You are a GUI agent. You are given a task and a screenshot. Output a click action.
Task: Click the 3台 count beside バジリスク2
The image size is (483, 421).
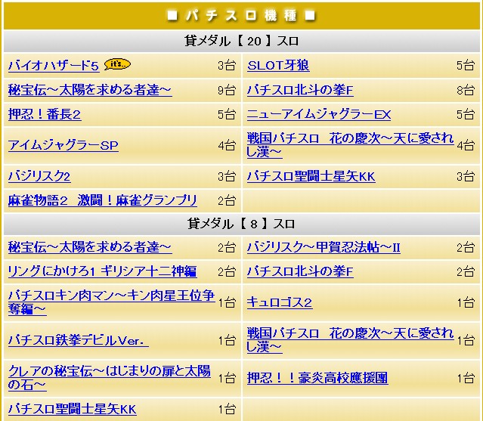tap(227, 176)
